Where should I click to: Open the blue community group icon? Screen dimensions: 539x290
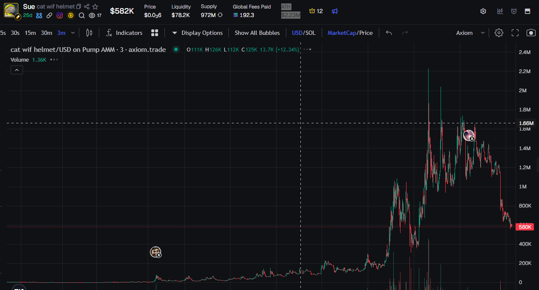(x=39, y=15)
